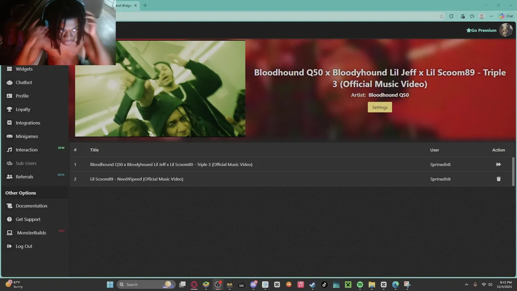Screen dimensions: 517x291
Task: Delete the Need4Speed song with trash icon
Action: [x=498, y=179]
